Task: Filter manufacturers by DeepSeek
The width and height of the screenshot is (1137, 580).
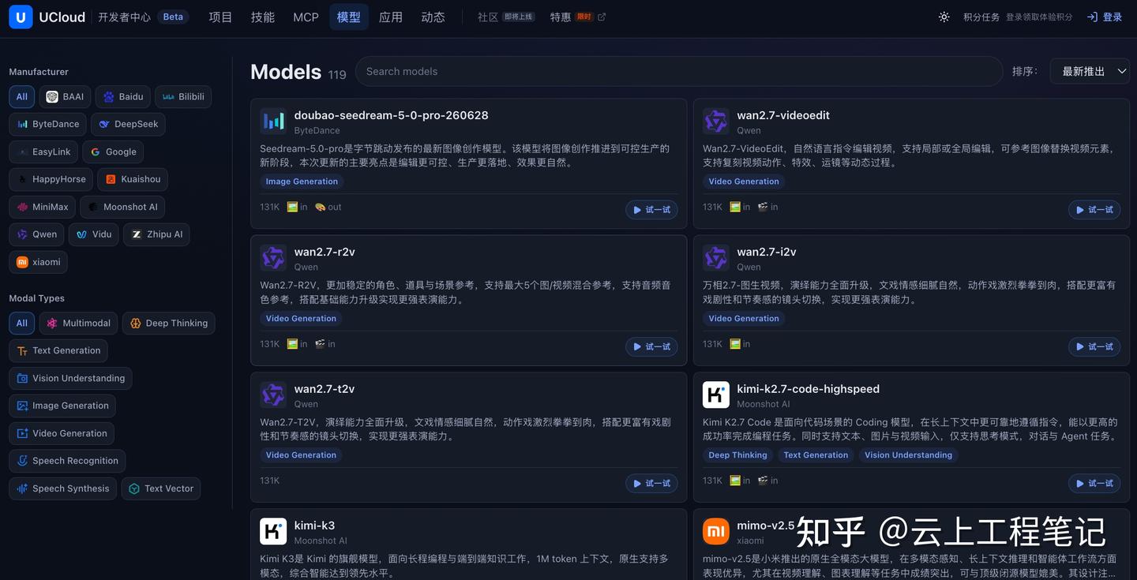Action: coord(128,124)
